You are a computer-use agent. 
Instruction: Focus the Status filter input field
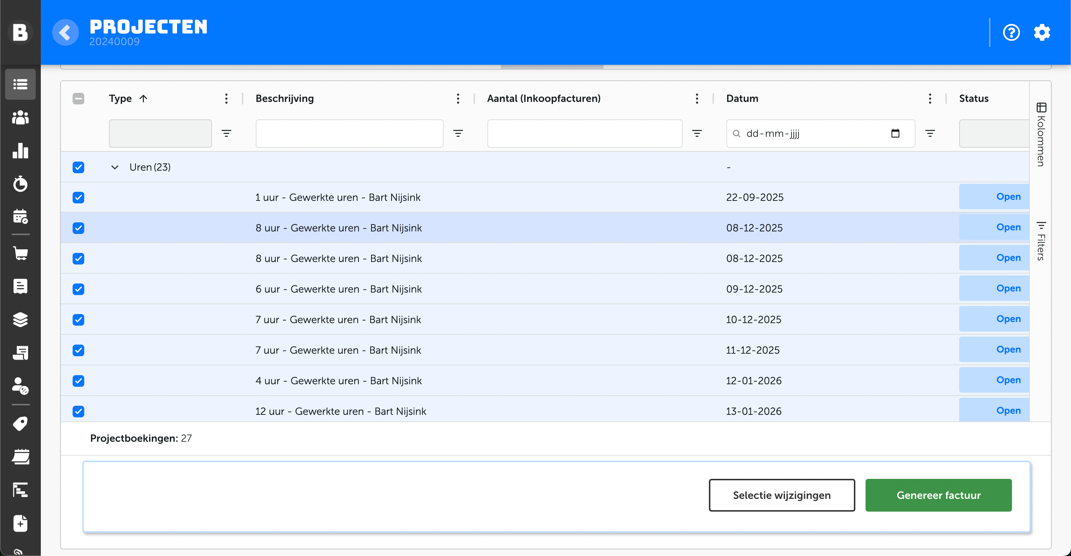click(994, 133)
